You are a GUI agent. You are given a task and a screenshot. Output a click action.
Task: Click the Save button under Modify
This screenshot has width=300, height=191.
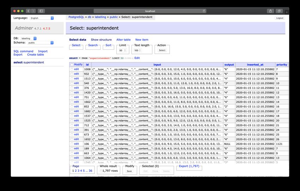click(129, 171)
